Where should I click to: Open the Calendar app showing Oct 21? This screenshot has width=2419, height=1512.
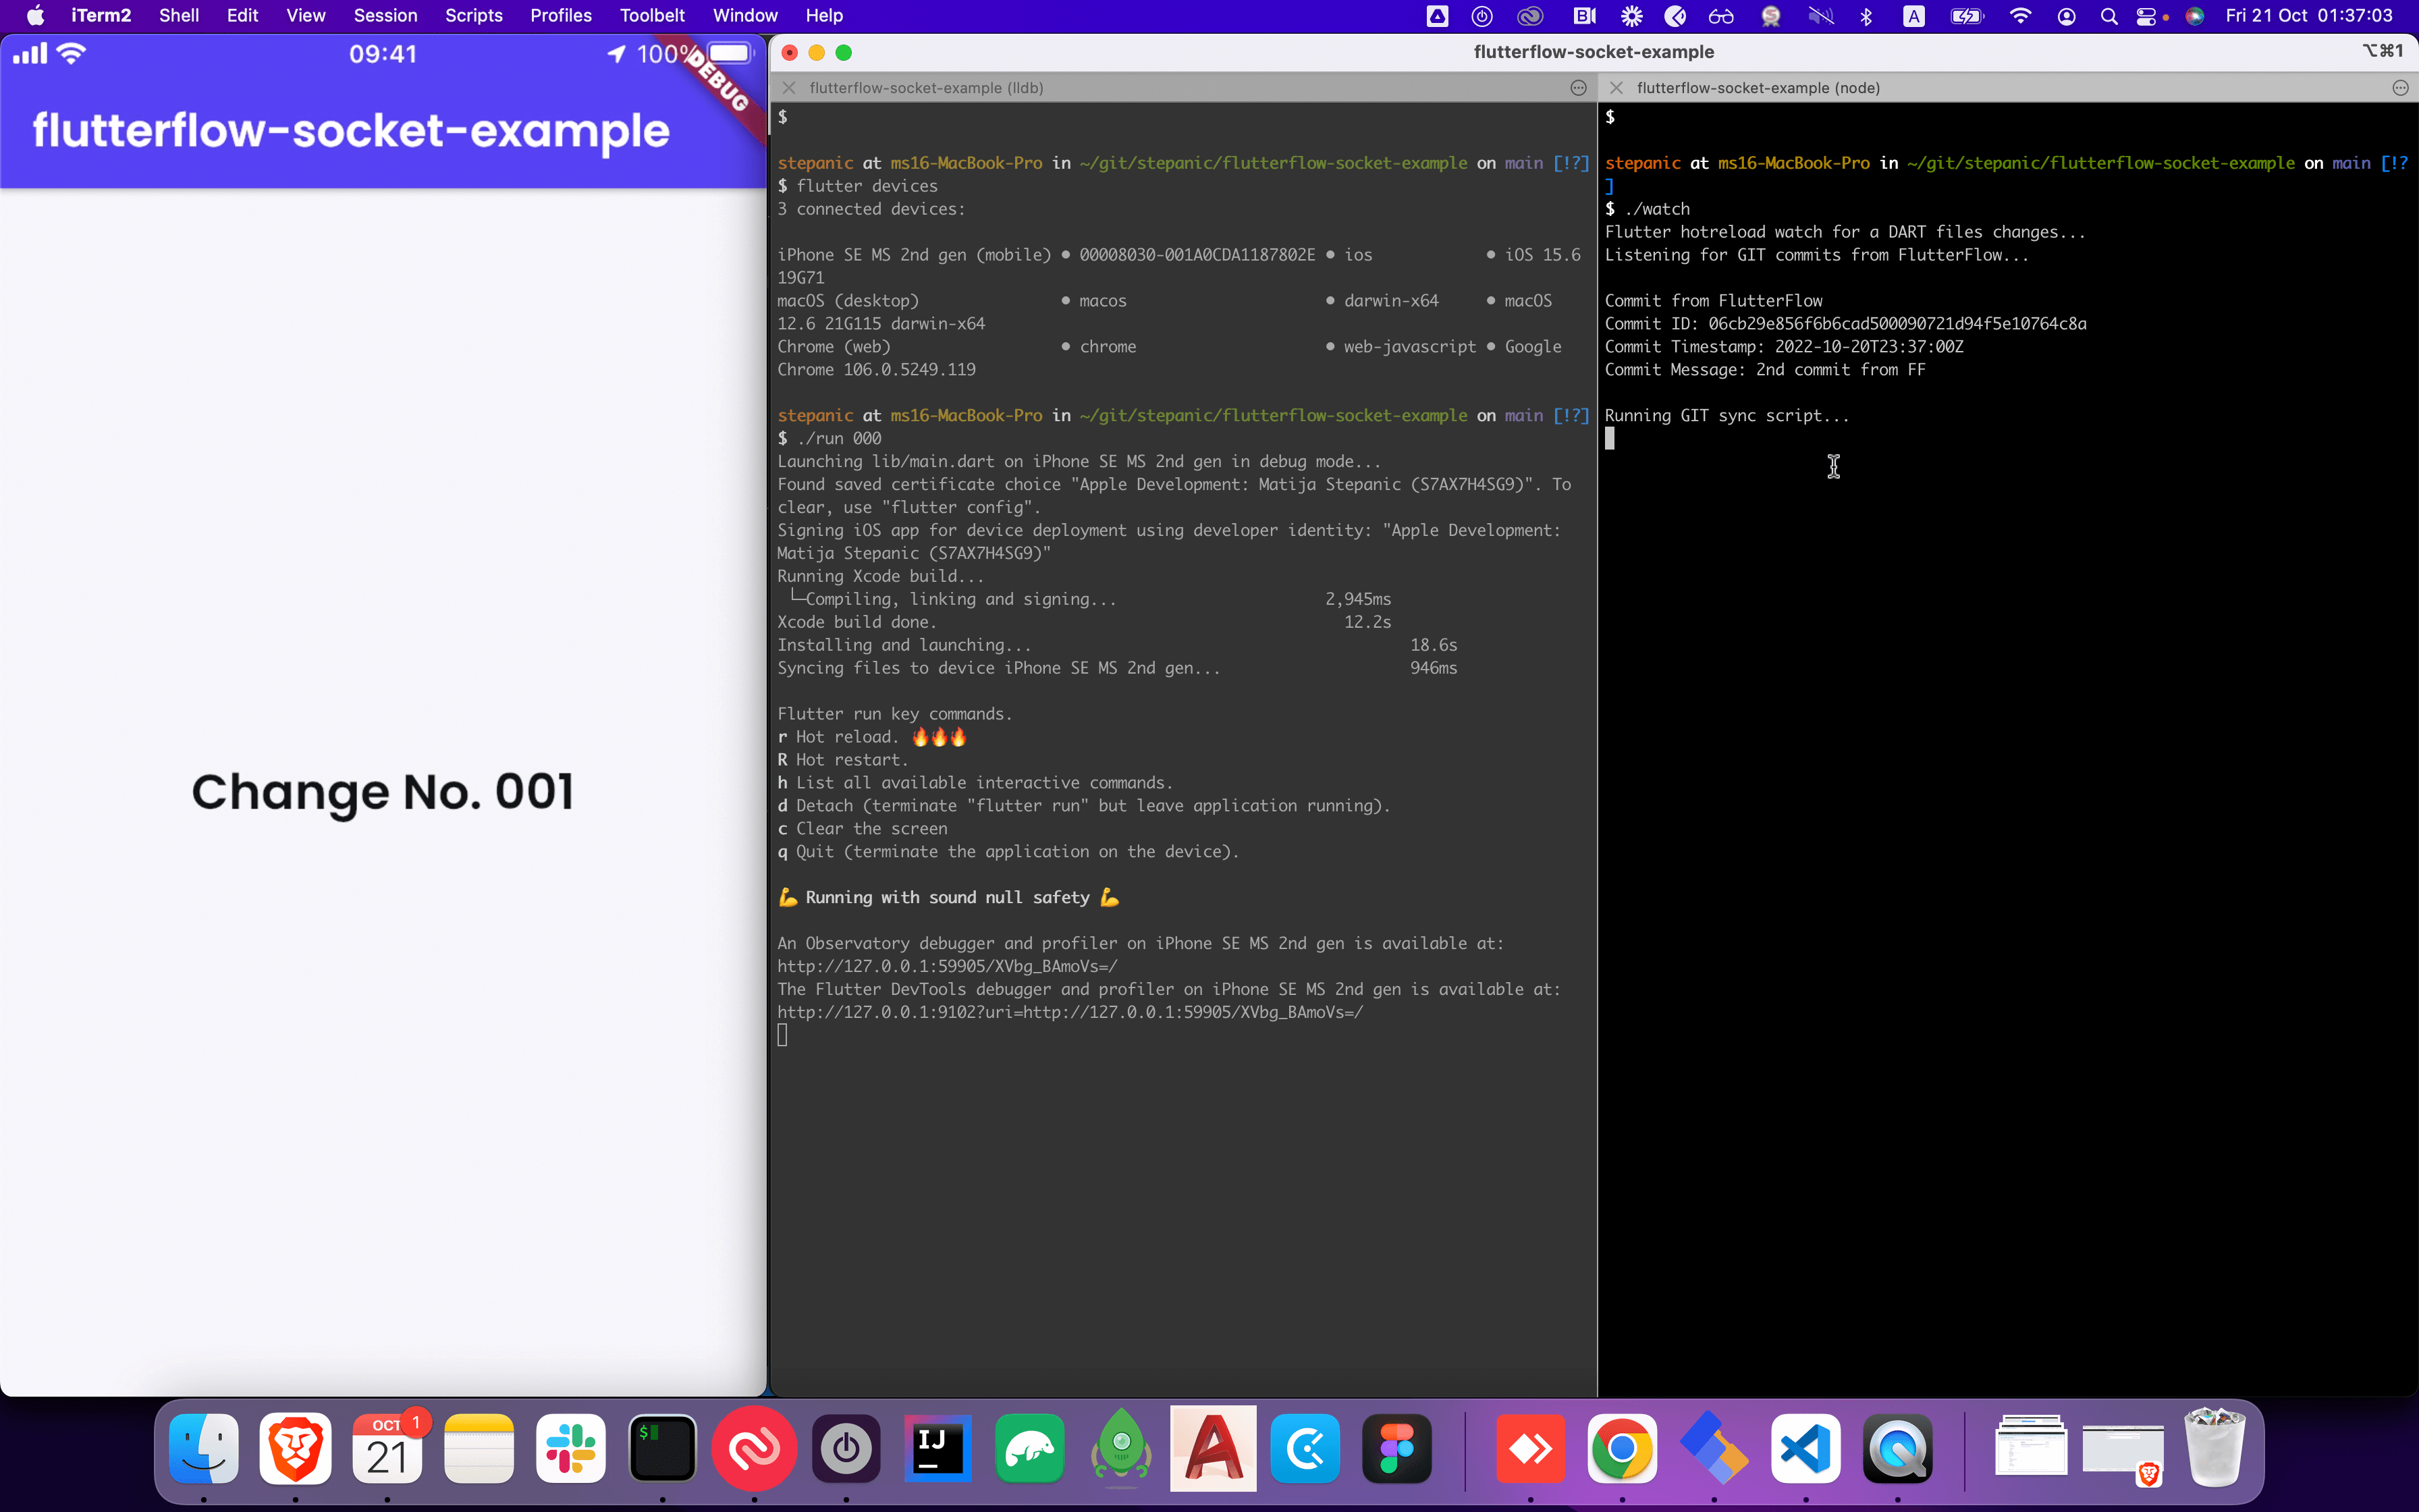pos(388,1449)
